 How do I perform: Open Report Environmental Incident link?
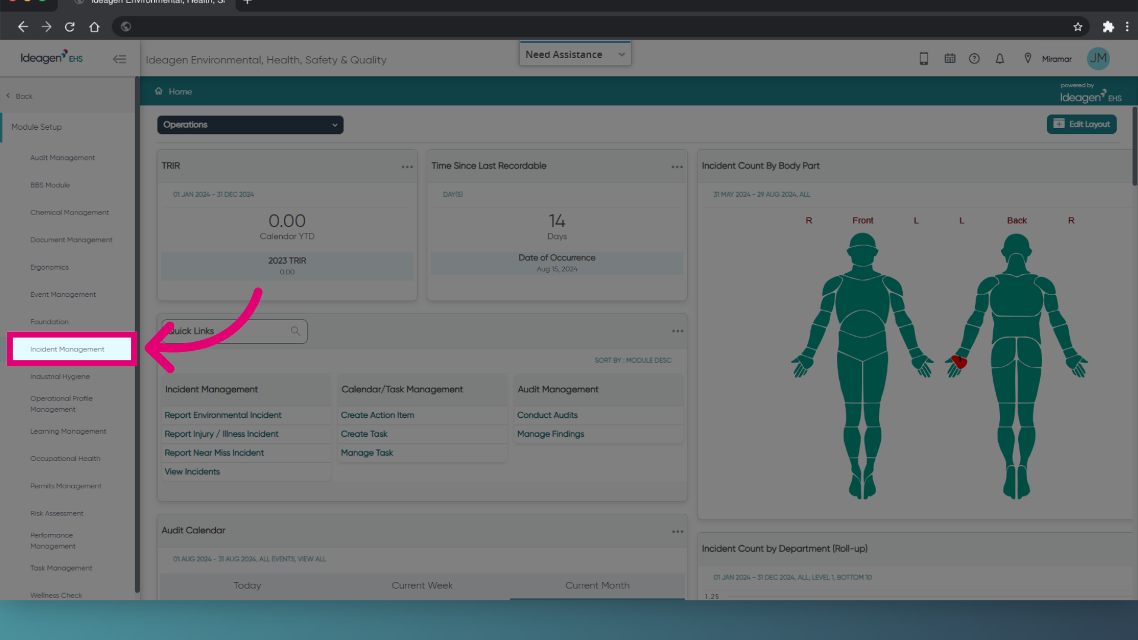point(223,415)
